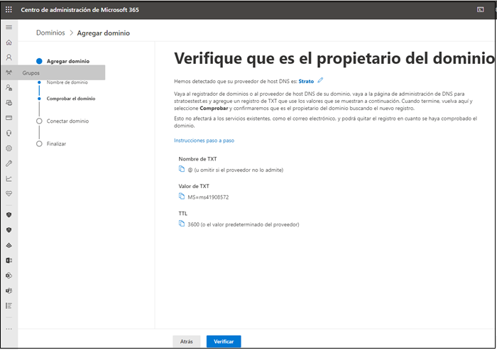Copy the TTL value
The image size is (497, 350).
point(182,224)
